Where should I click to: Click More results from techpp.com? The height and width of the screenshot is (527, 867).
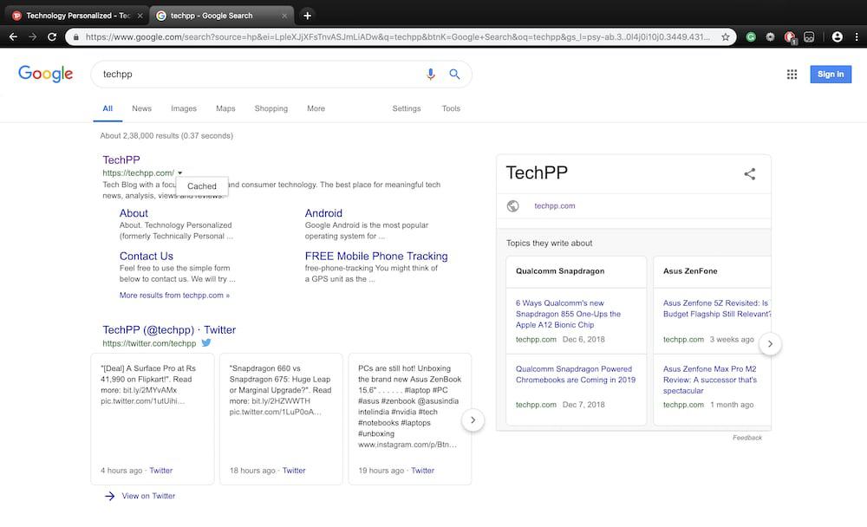[174, 296]
